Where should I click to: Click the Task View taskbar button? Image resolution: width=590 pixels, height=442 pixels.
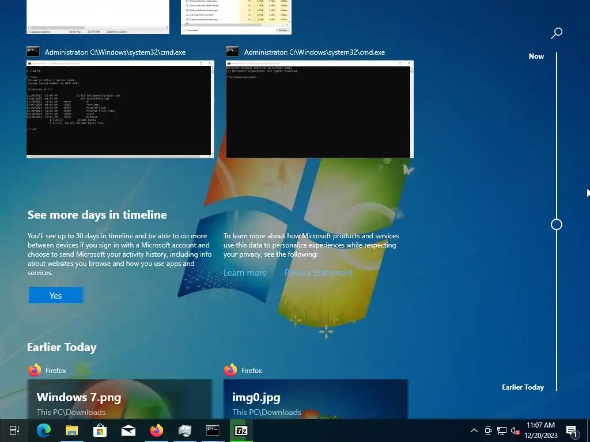coord(14,430)
